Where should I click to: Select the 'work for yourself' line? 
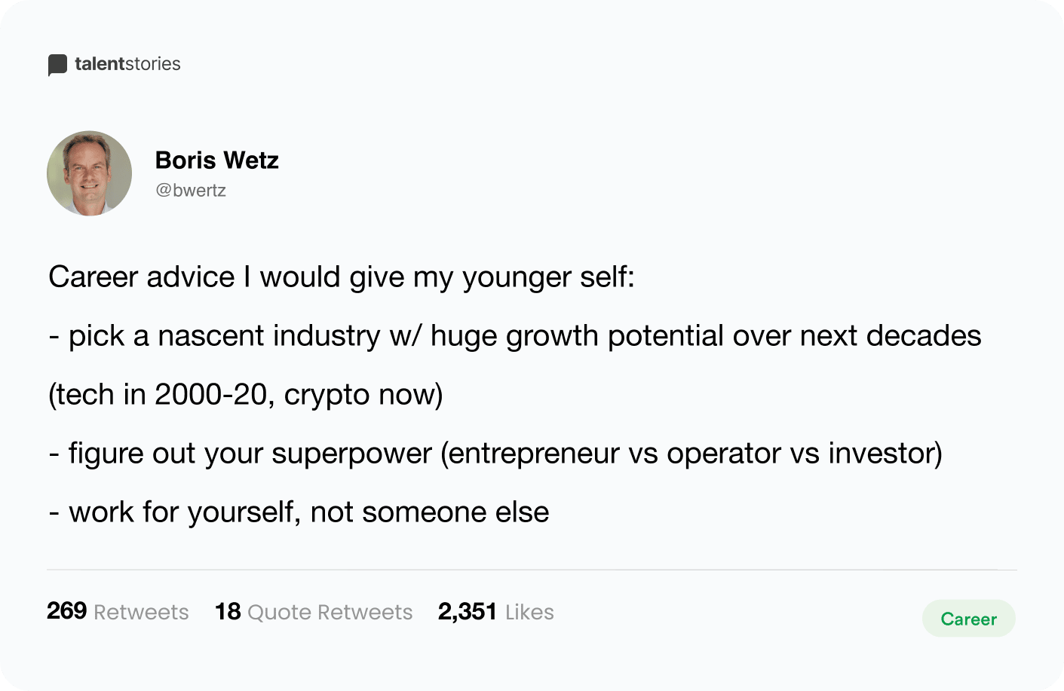(x=299, y=512)
